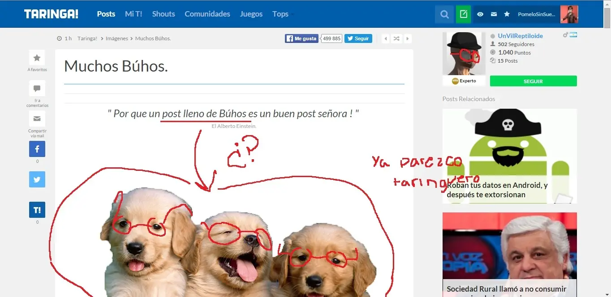Viewport: 611px width, 297px height.
Task: Select 'Posts' in the main navigation
Action: [x=106, y=14]
